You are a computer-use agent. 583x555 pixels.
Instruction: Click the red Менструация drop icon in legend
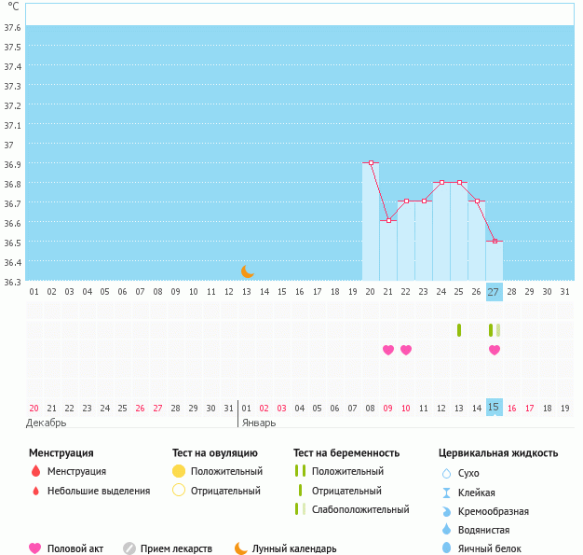pyautogui.click(x=35, y=471)
